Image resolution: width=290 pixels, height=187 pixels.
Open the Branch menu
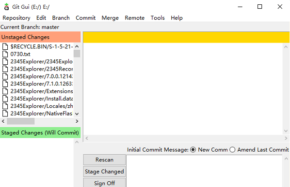(61, 18)
